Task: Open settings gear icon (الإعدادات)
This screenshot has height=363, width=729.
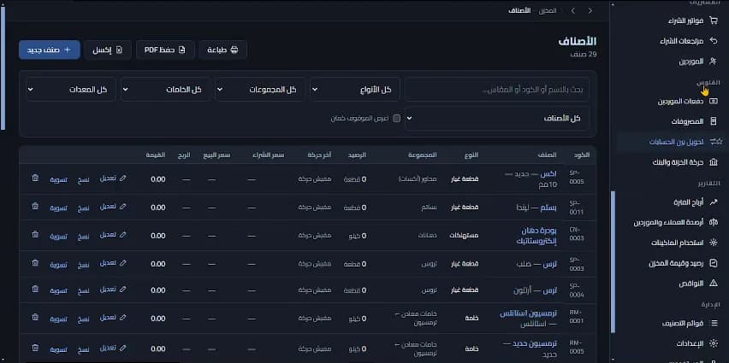Action: tap(714, 343)
